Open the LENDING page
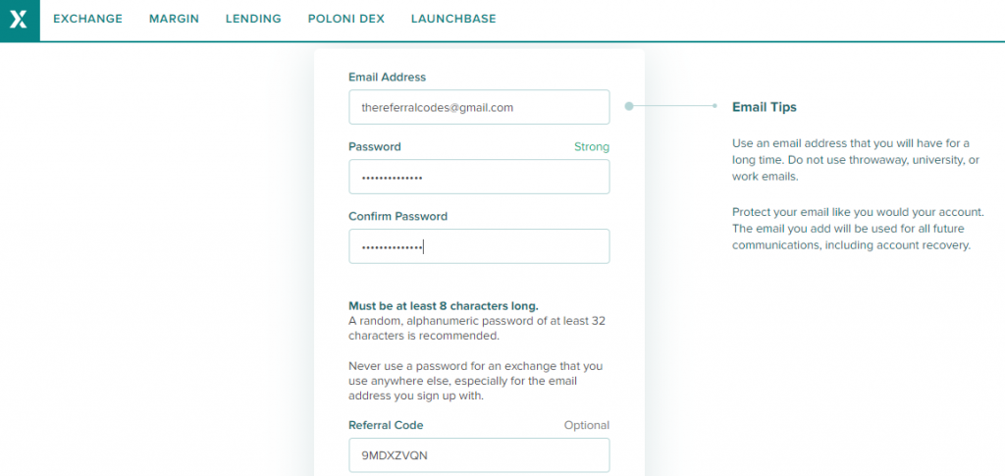 click(x=253, y=20)
